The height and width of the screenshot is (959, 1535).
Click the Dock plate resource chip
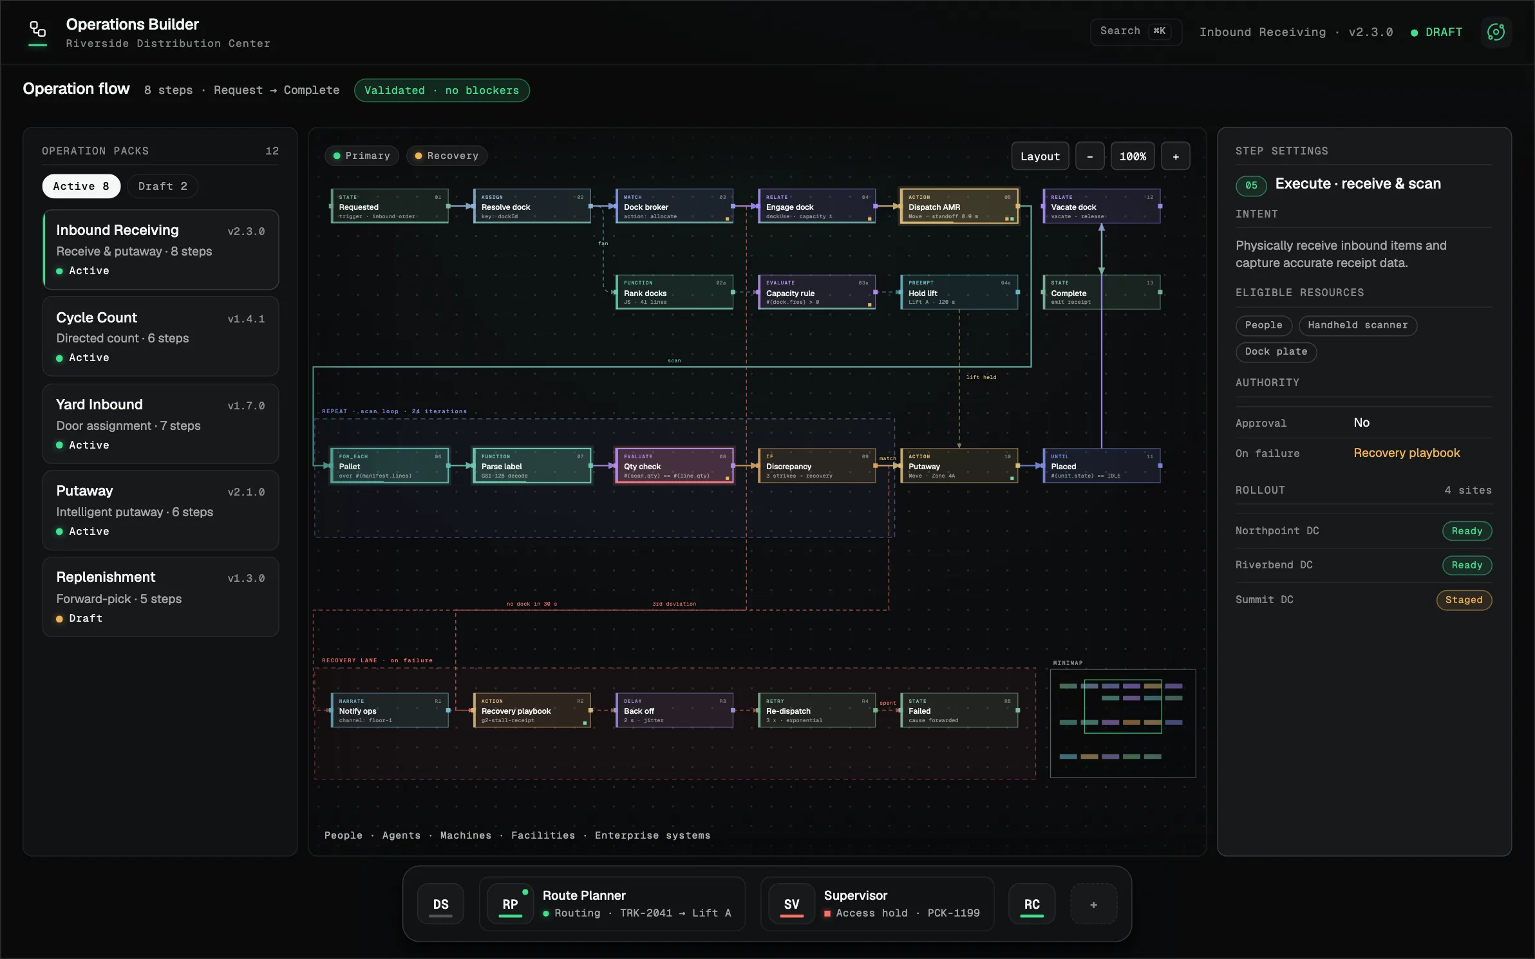pos(1276,351)
